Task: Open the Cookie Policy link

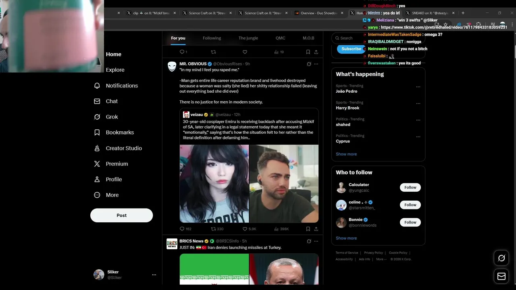Action: [398, 253]
